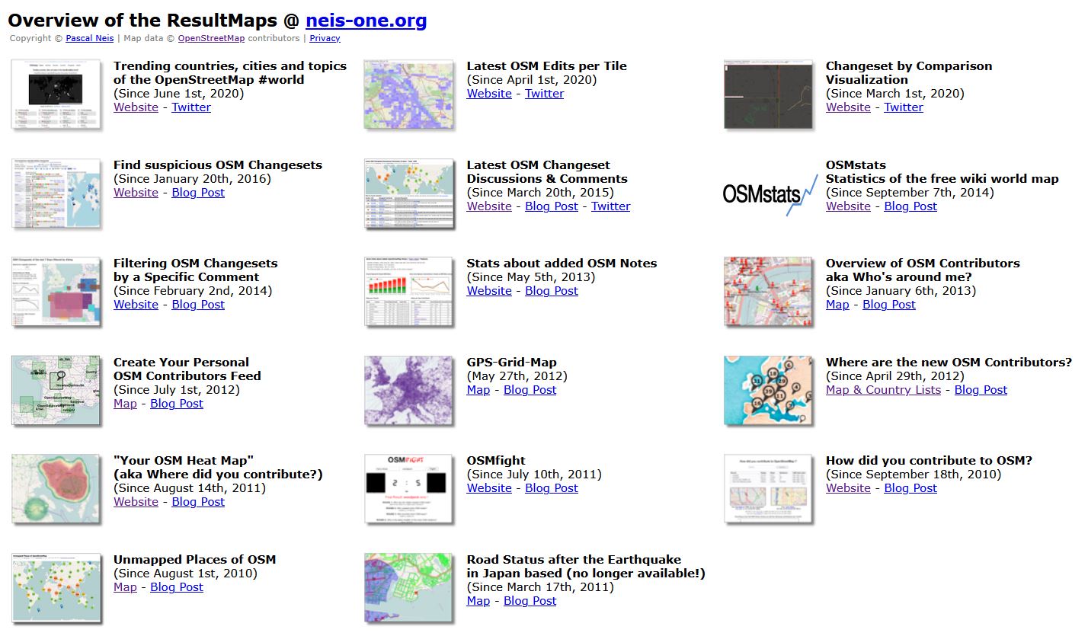Click Road Status Japan Earthquake thumbnail
The width and height of the screenshot is (1088, 636).
point(409,587)
